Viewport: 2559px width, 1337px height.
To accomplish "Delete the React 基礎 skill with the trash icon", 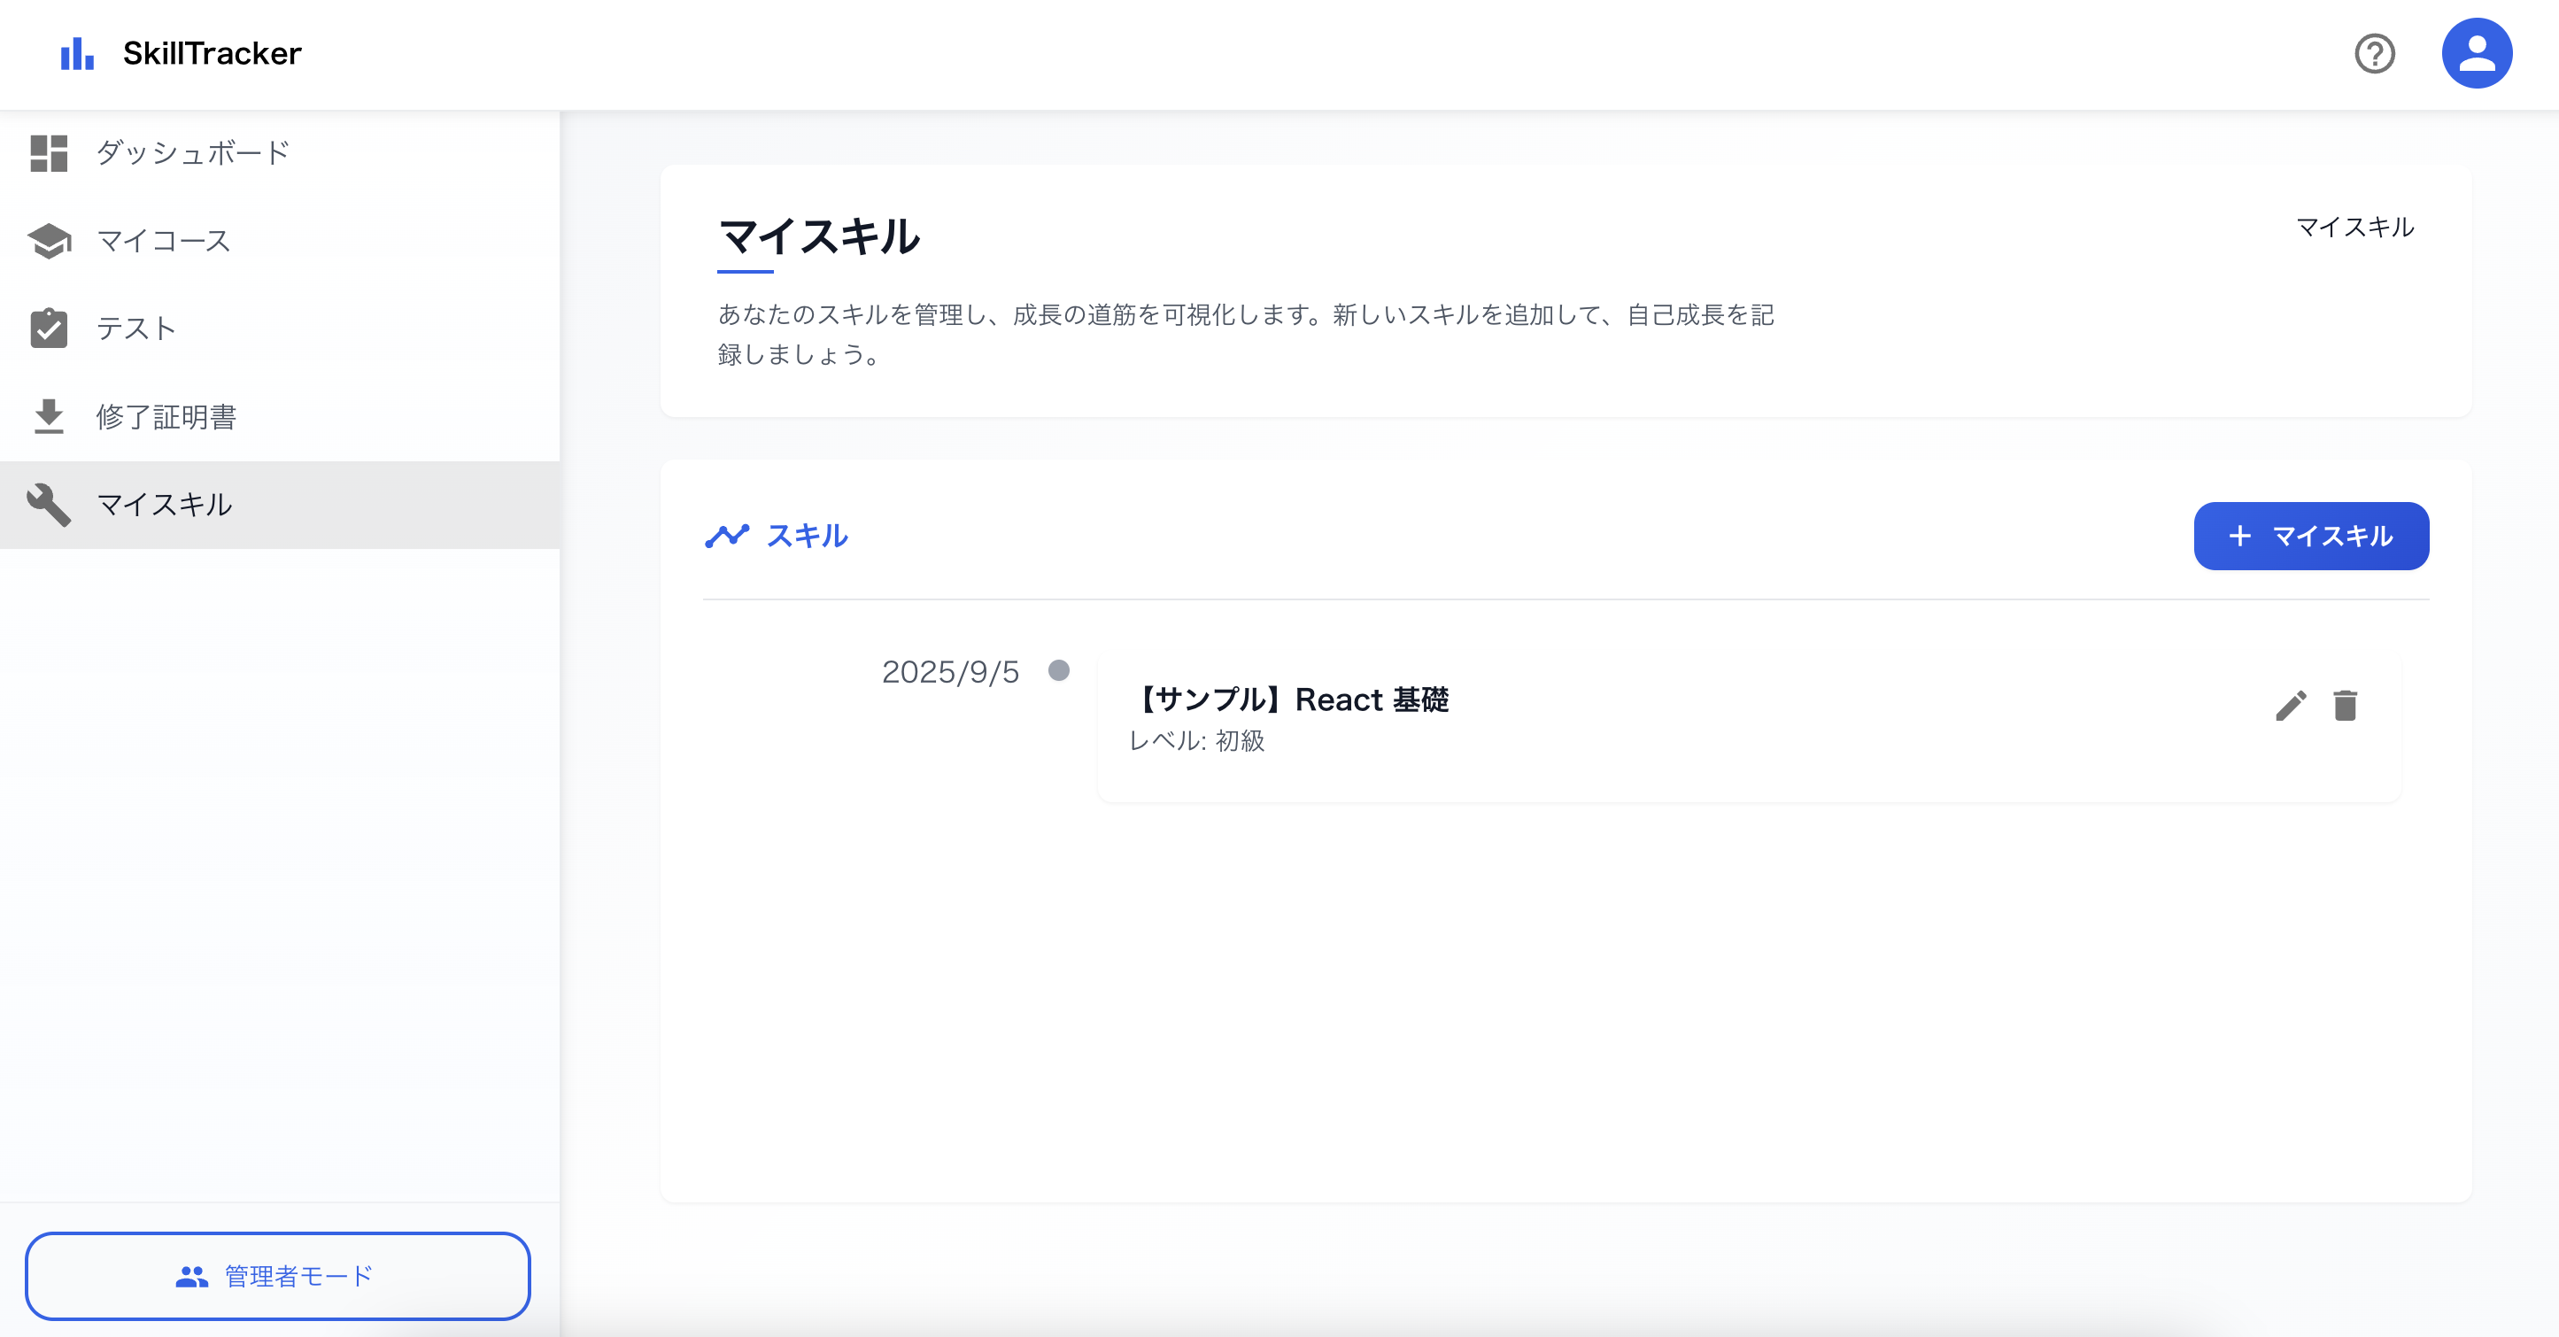I will click(x=2346, y=707).
